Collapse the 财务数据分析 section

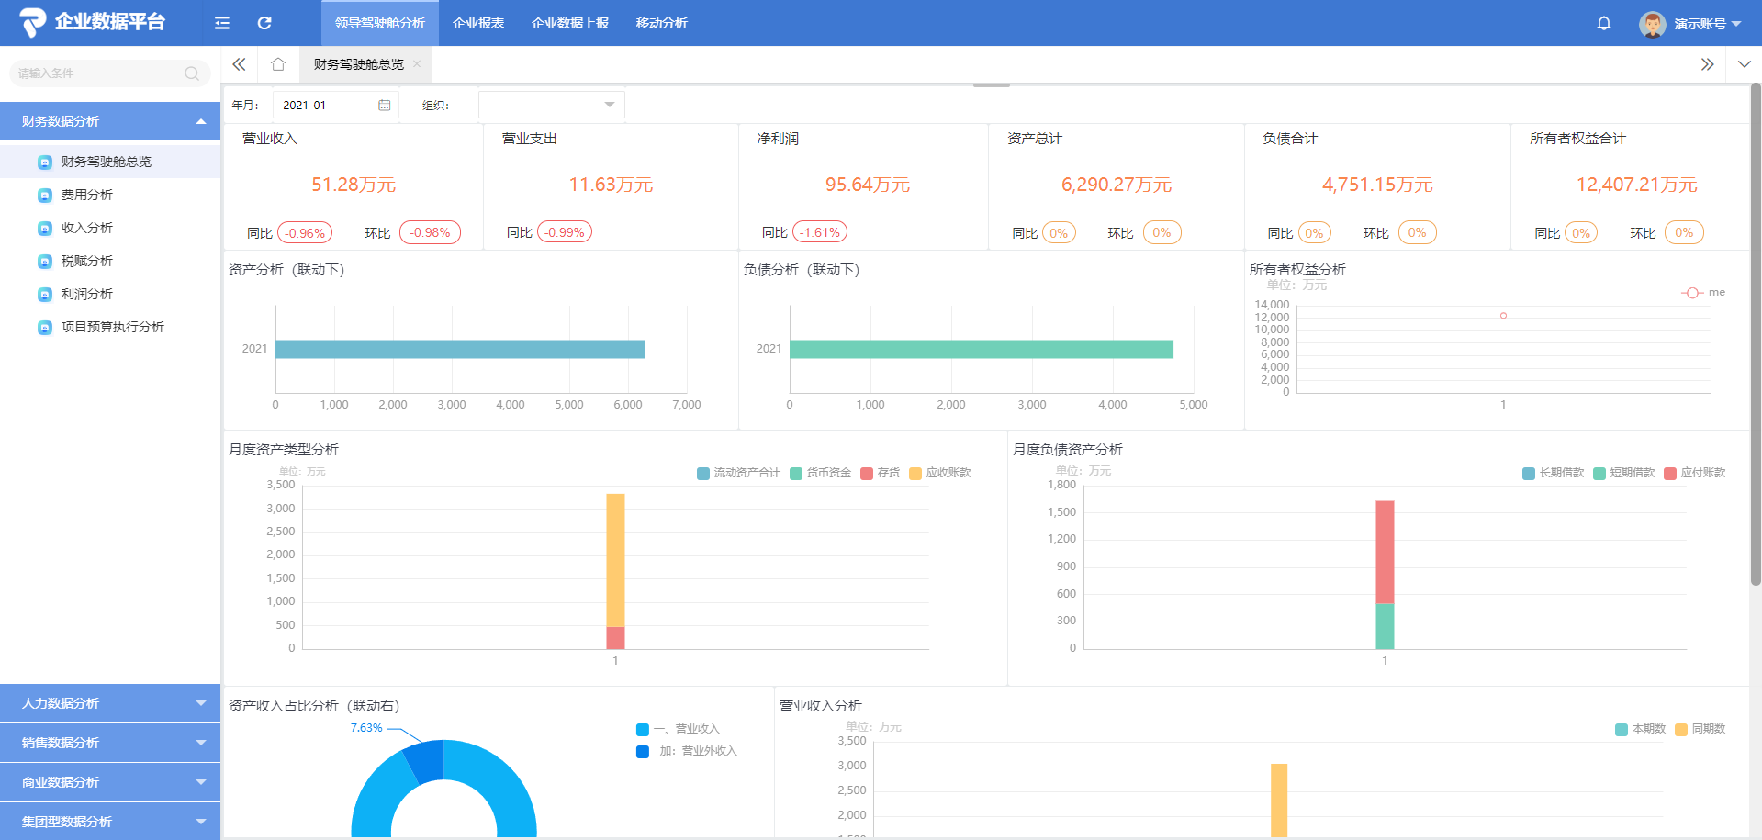[110, 121]
